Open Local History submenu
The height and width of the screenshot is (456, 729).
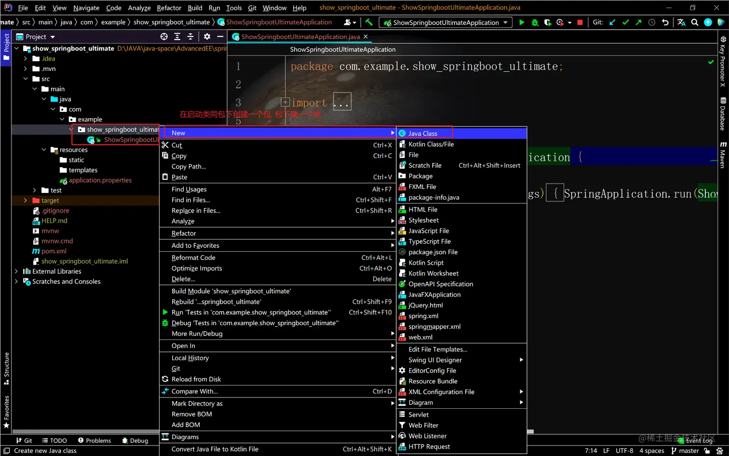[x=277, y=358]
